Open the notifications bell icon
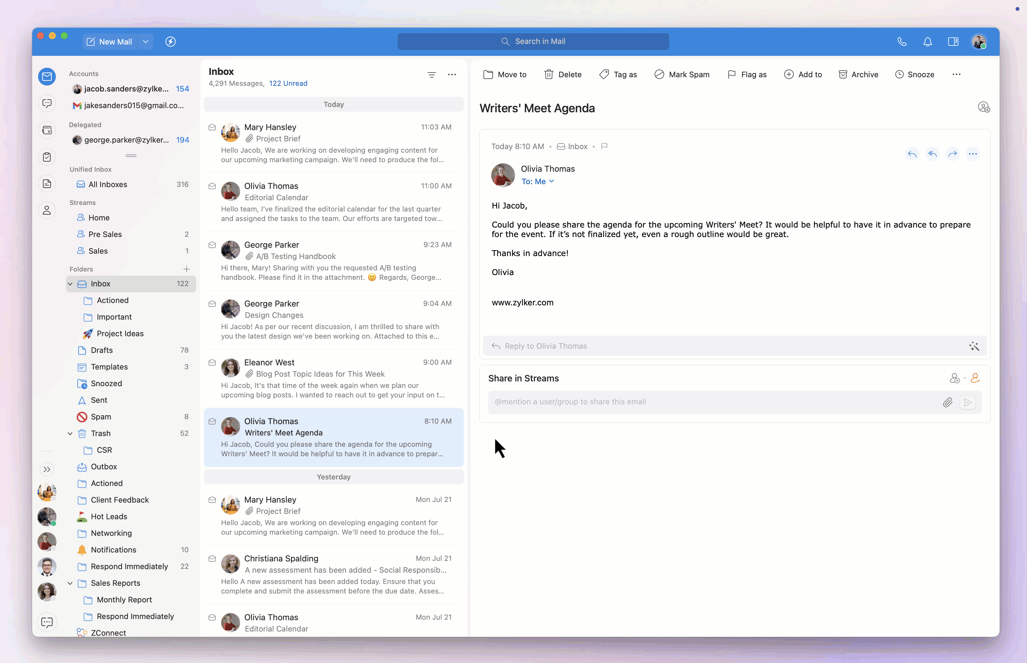This screenshot has width=1027, height=663. (927, 42)
